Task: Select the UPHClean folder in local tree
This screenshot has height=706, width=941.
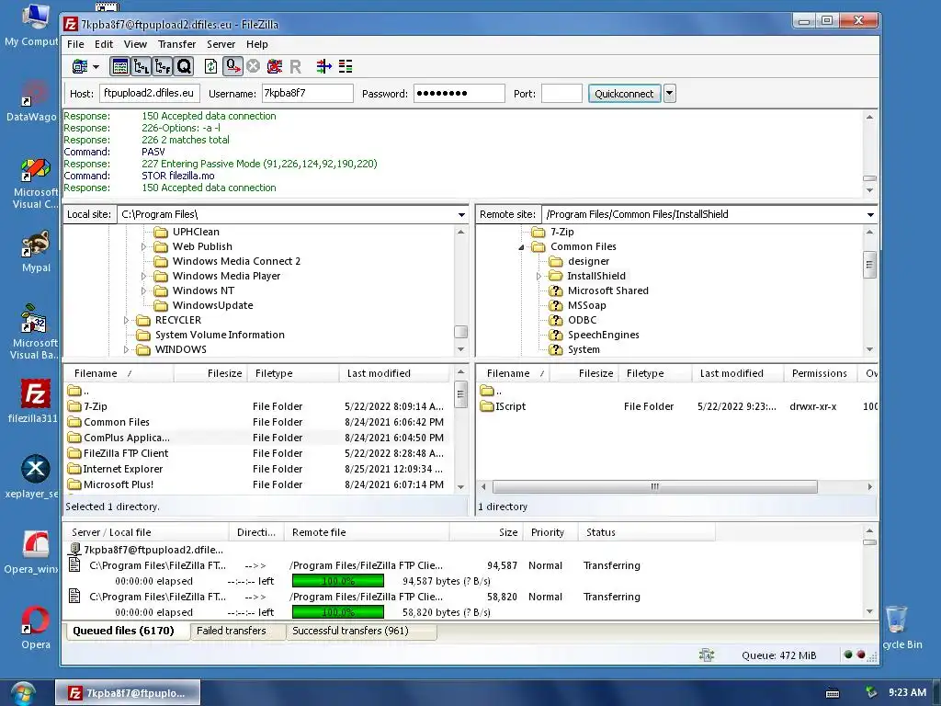Action: [196, 232]
